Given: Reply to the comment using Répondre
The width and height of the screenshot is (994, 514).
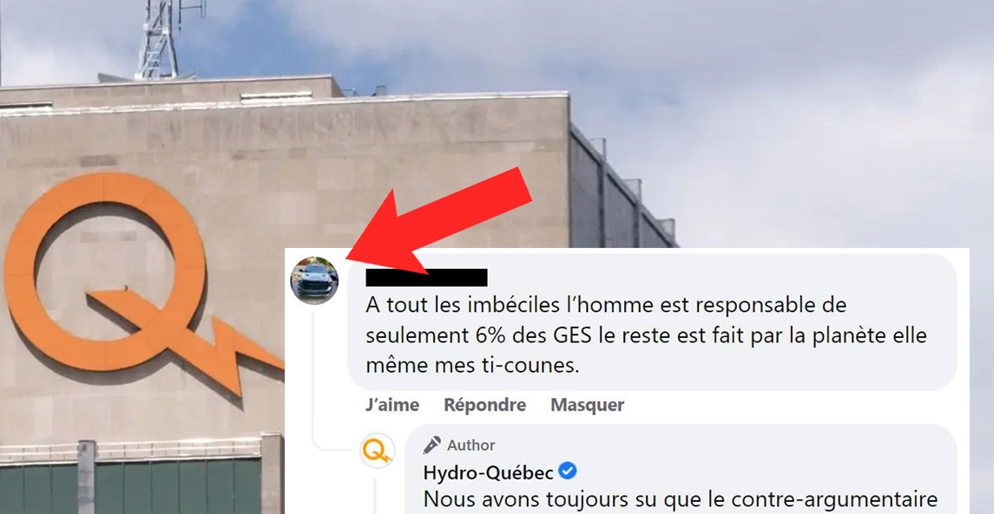Looking at the screenshot, I should click(485, 405).
